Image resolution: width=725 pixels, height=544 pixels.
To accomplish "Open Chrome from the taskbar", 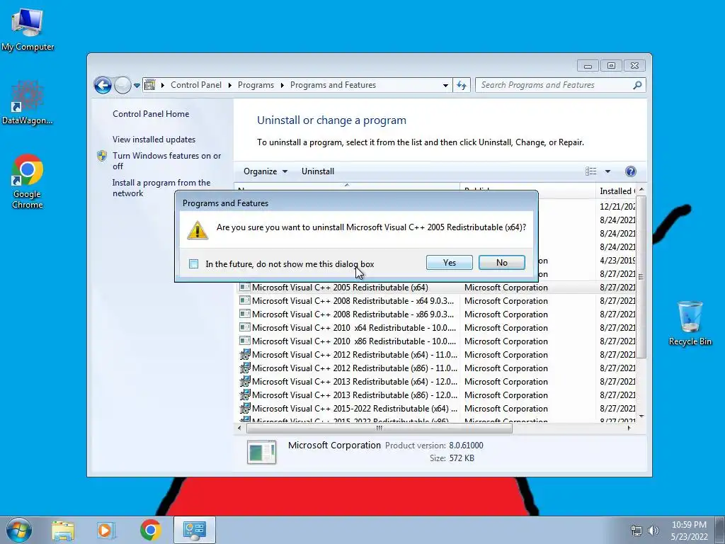I will tap(150, 530).
